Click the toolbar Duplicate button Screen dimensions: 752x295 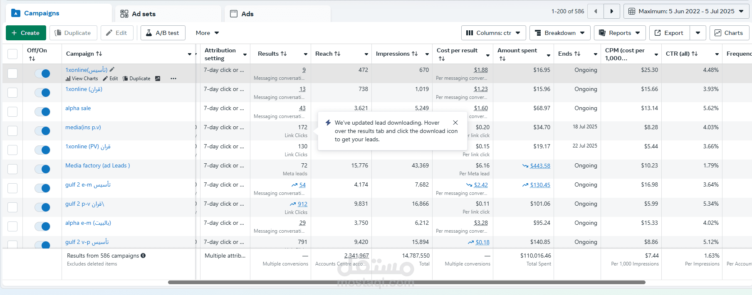pyautogui.click(x=73, y=33)
